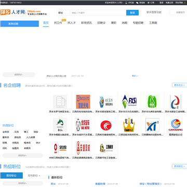Open the green mountain company logo
187x187 pixels.
60,125
